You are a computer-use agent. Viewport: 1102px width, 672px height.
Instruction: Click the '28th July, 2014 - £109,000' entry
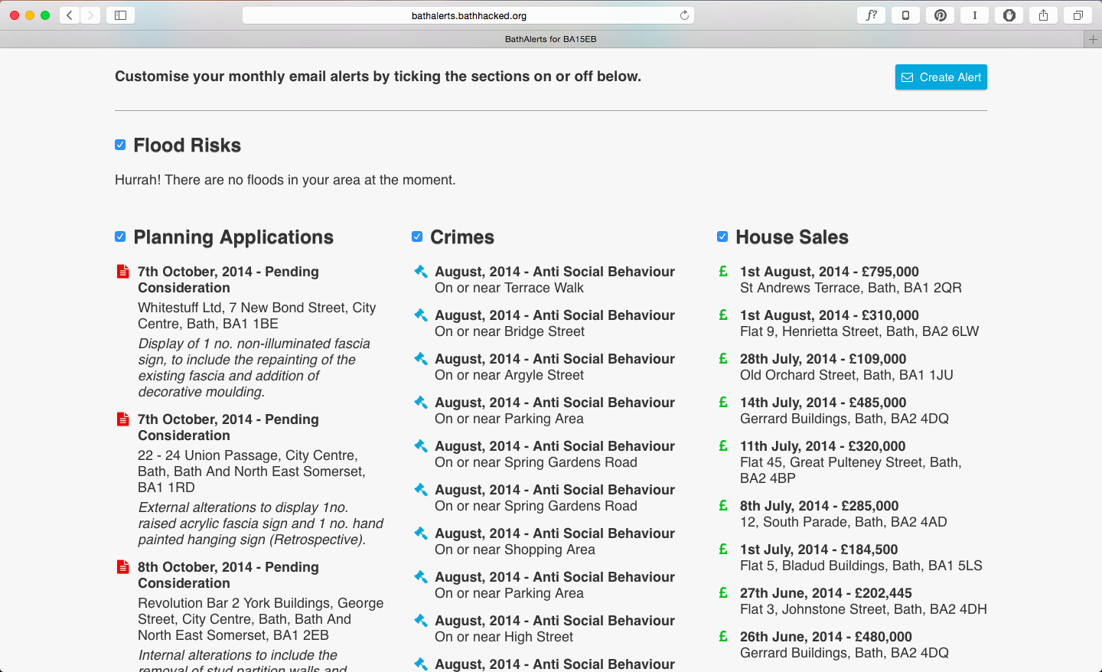823,359
